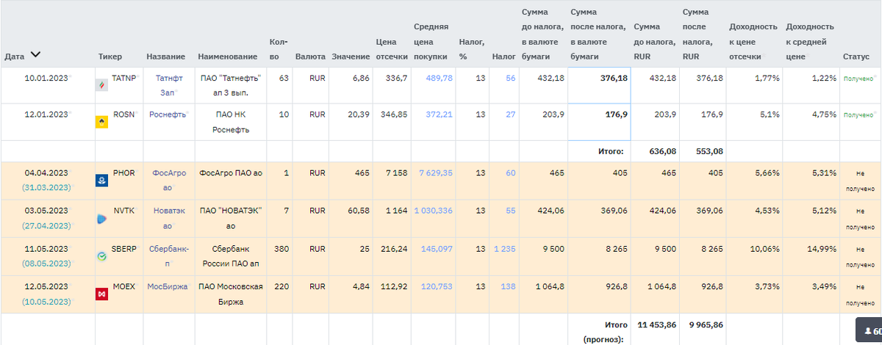
Task: Click the ФосАгро logo icon beside PHOR
Action: (x=103, y=180)
